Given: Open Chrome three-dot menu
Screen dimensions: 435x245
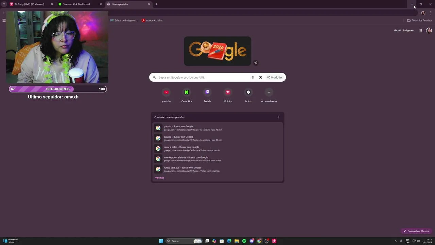Looking at the screenshot, I should [430, 13].
